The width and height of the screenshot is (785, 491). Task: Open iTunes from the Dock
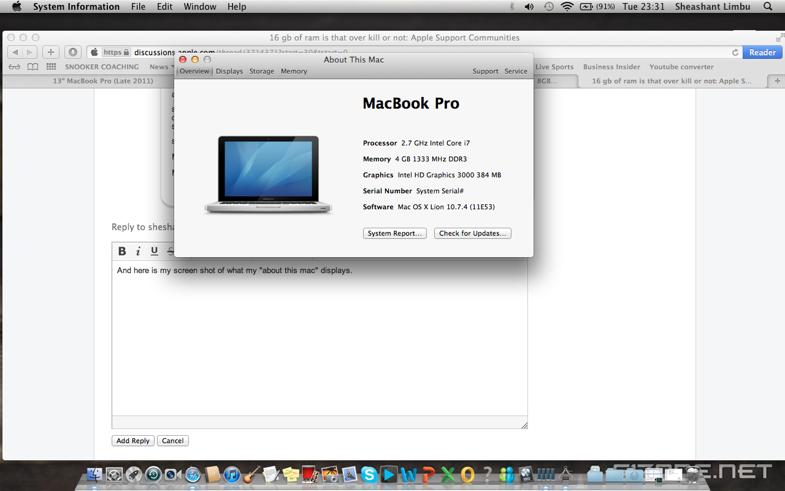click(232, 474)
